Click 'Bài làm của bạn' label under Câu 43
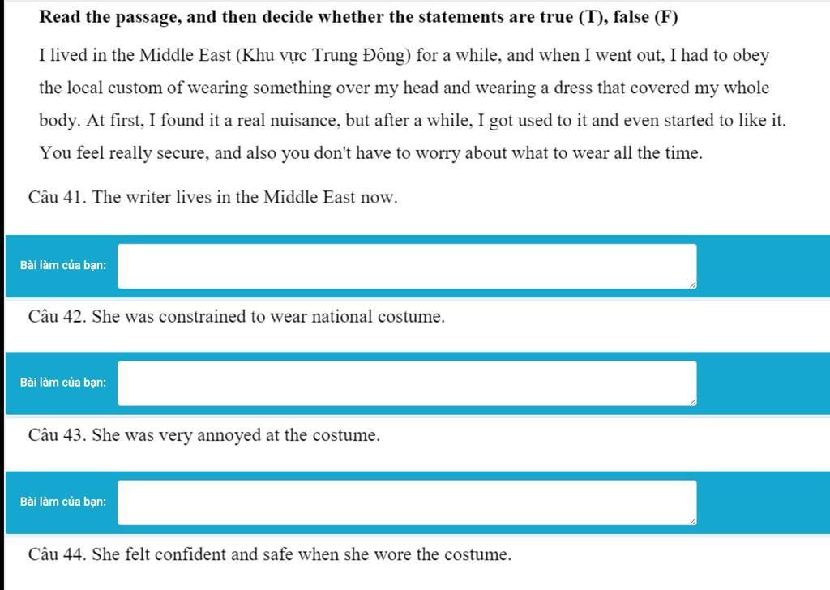This screenshot has height=590, width=830. pos(63,502)
